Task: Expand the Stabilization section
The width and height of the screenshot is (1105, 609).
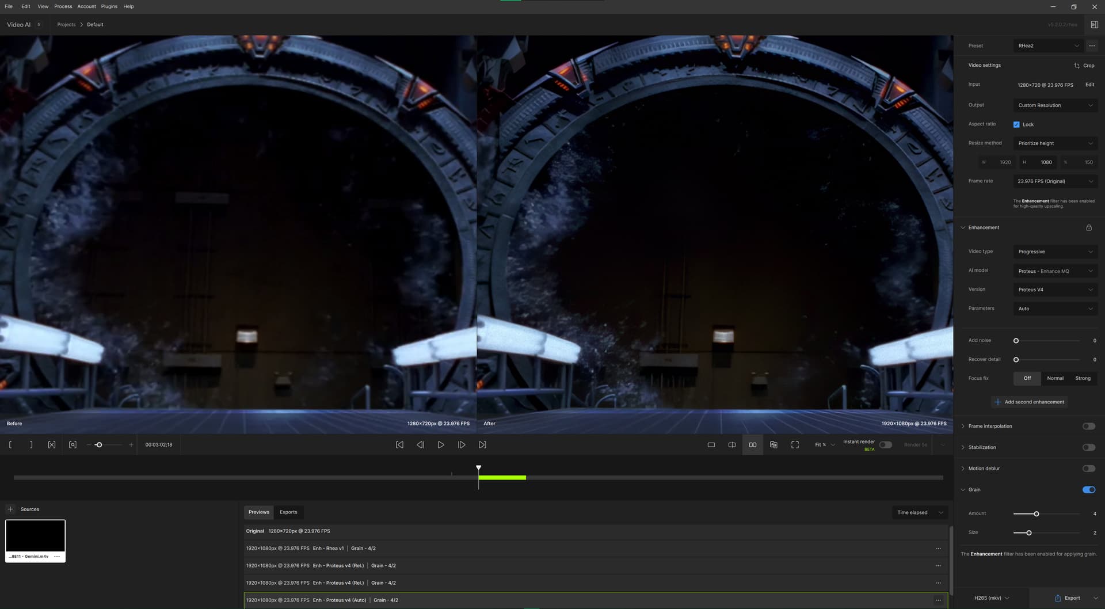Action: (x=982, y=448)
